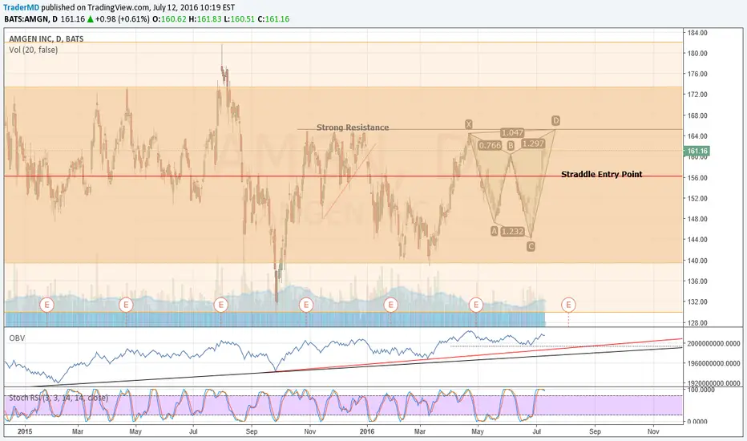Click the 128.00 price axis label
The width and height of the screenshot is (747, 441).
697,323
